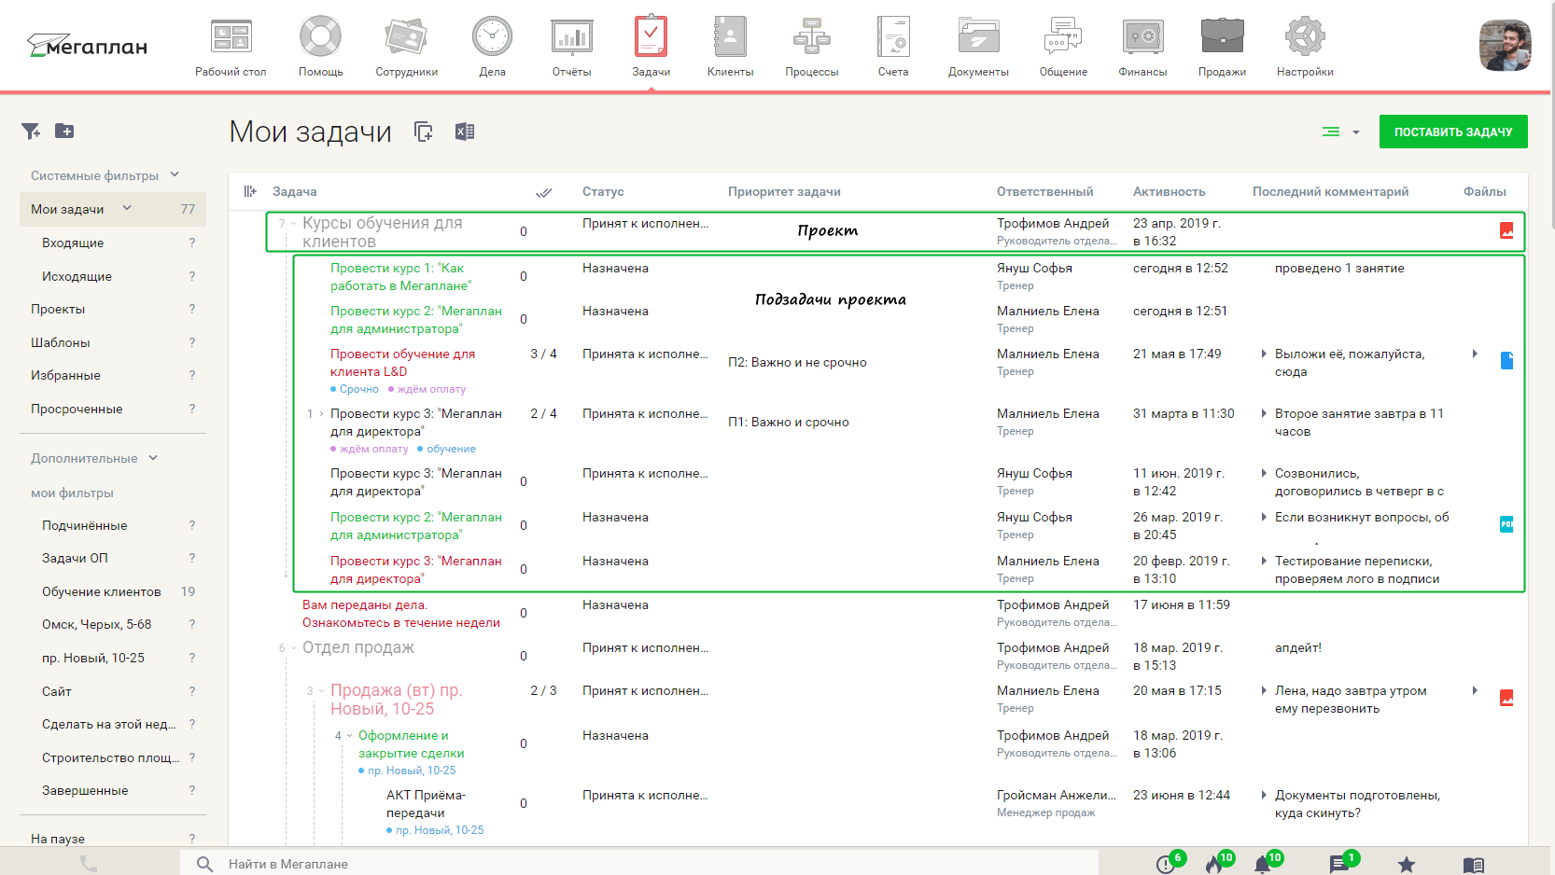Open the Помощь lifebuoy icon
1555x875 pixels.
320,37
